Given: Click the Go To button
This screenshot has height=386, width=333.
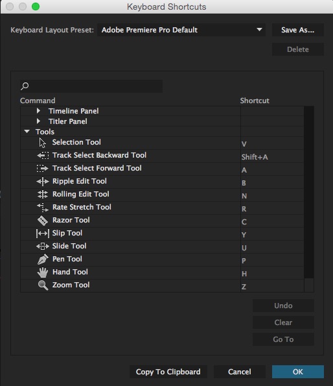Looking at the screenshot, I should point(283,339).
